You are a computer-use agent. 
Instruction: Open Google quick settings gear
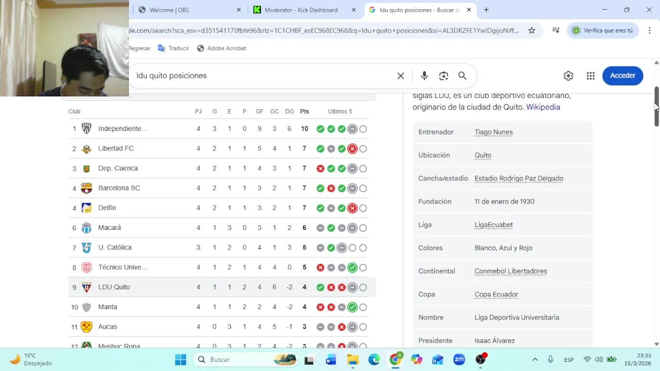pyautogui.click(x=568, y=76)
